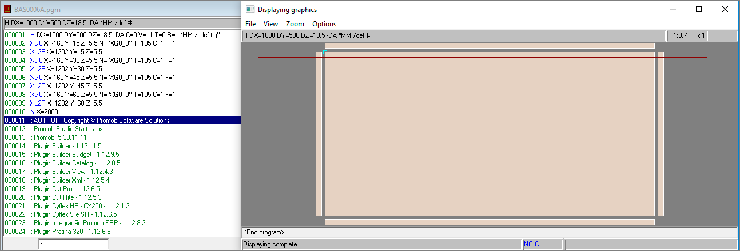Click the header bar in BAS0006A.pgm window
The width and height of the screenshot is (740, 251).
tap(121, 23)
